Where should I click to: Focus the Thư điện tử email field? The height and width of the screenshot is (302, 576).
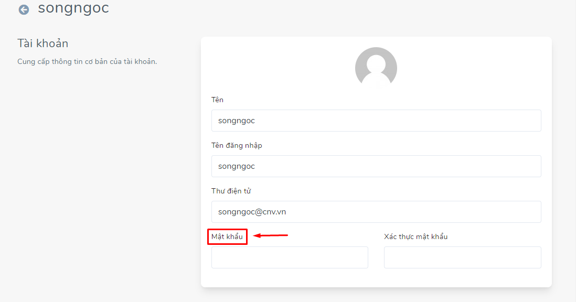click(x=376, y=212)
